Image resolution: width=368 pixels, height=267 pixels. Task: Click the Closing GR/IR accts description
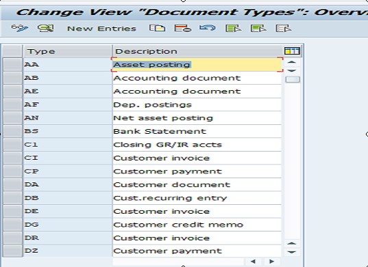197,145
